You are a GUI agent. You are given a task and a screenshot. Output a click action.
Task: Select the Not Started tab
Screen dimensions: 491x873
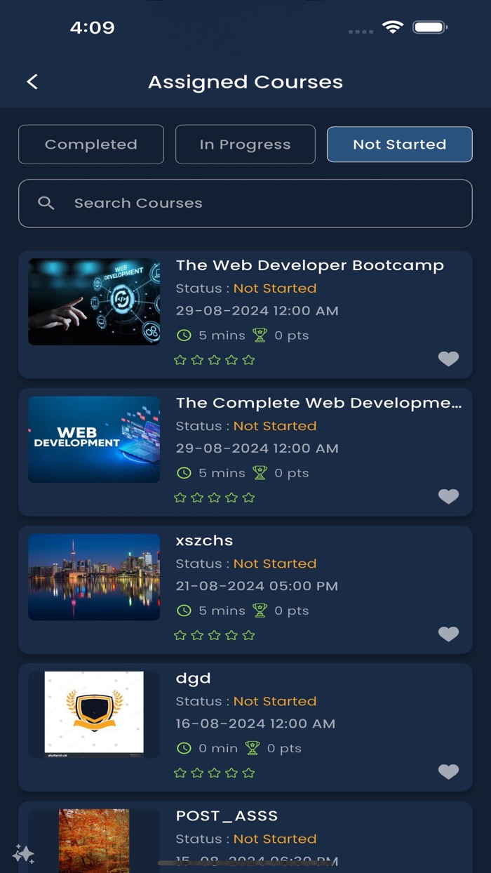(400, 145)
